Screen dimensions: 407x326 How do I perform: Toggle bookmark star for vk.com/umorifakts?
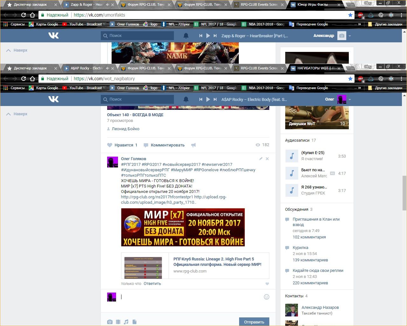[x=350, y=15]
